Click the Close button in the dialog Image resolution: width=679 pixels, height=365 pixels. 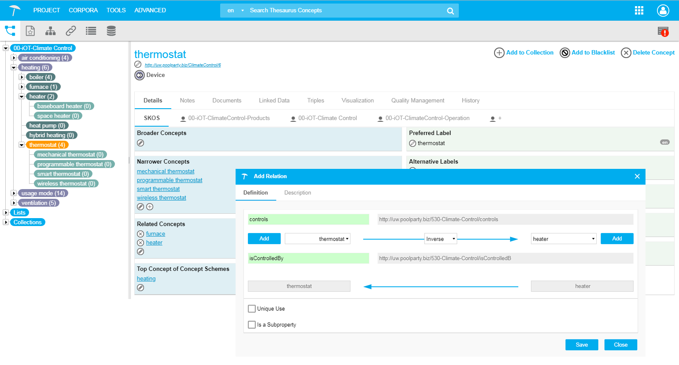point(621,345)
